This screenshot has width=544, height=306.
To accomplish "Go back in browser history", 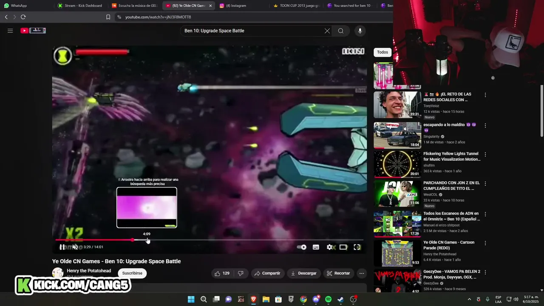I will (6, 17).
